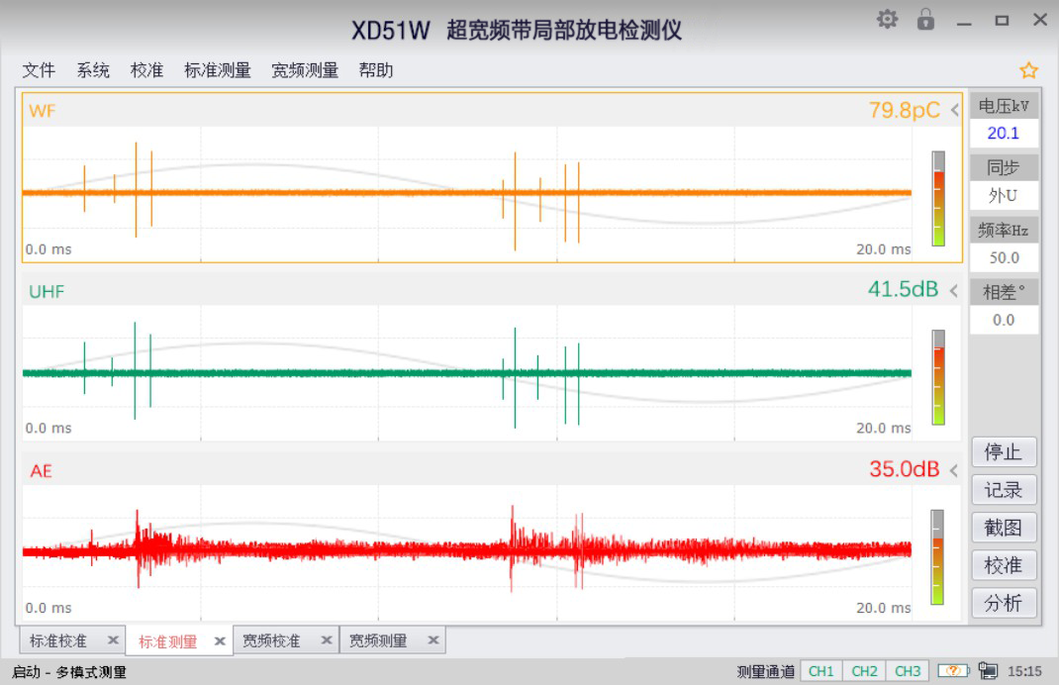Click the WF signal level meter bar
Image resolution: width=1059 pixels, height=685 pixels.
tap(937, 198)
